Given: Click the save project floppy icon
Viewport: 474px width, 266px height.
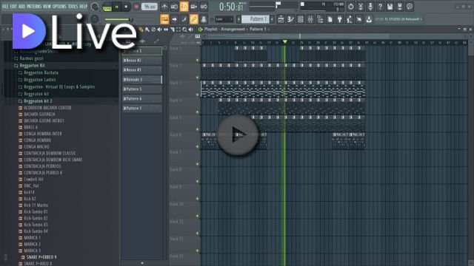Looking at the screenshot, I should [390, 7].
